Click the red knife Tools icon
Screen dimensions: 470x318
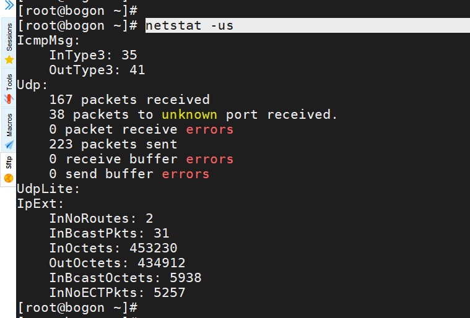(9, 99)
